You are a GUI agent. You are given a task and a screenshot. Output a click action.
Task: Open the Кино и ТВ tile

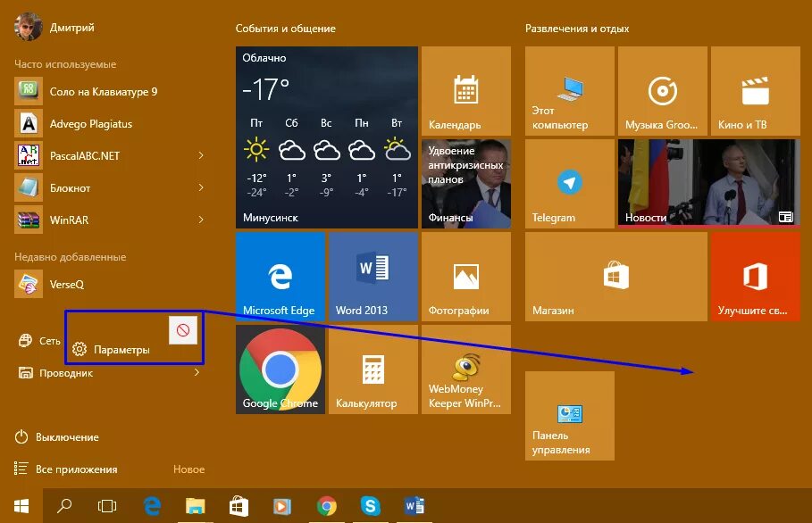pyautogui.click(x=756, y=91)
